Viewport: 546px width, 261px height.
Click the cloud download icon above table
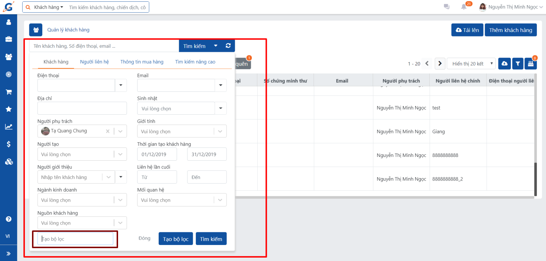504,63
